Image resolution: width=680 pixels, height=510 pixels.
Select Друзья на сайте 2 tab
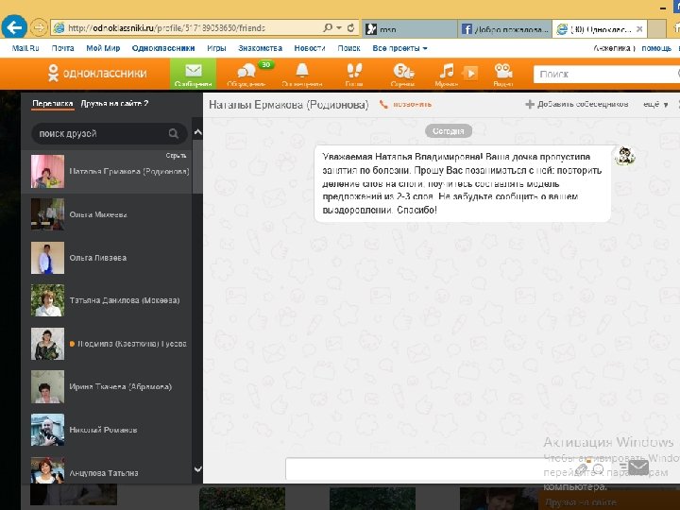point(114,104)
